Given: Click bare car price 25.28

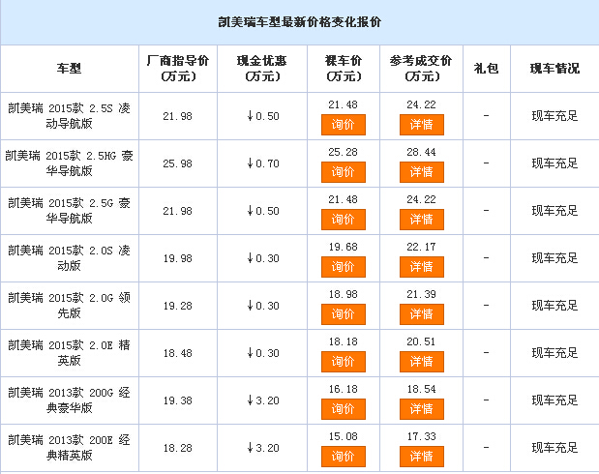Looking at the screenshot, I should pos(344,152).
